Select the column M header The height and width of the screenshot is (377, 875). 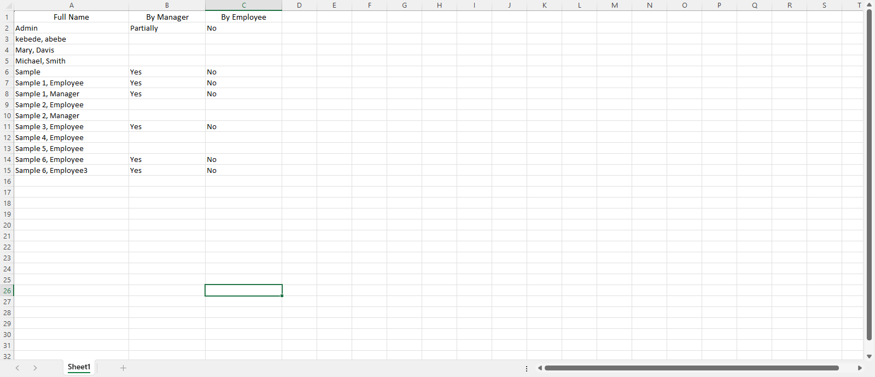coord(614,5)
